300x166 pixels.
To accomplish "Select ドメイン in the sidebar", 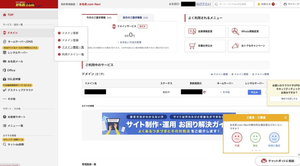I will pyautogui.click(x=12, y=33).
